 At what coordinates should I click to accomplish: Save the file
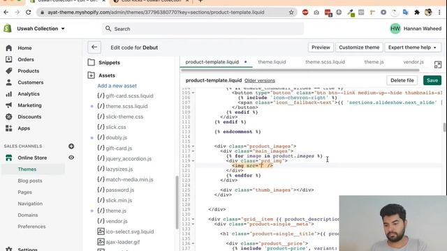(432, 81)
